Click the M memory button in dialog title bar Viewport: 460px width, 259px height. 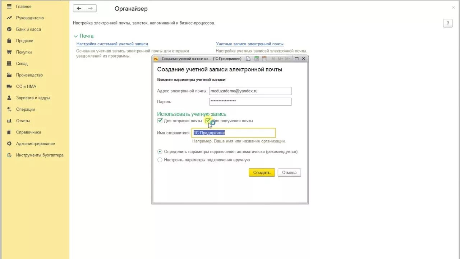273,59
